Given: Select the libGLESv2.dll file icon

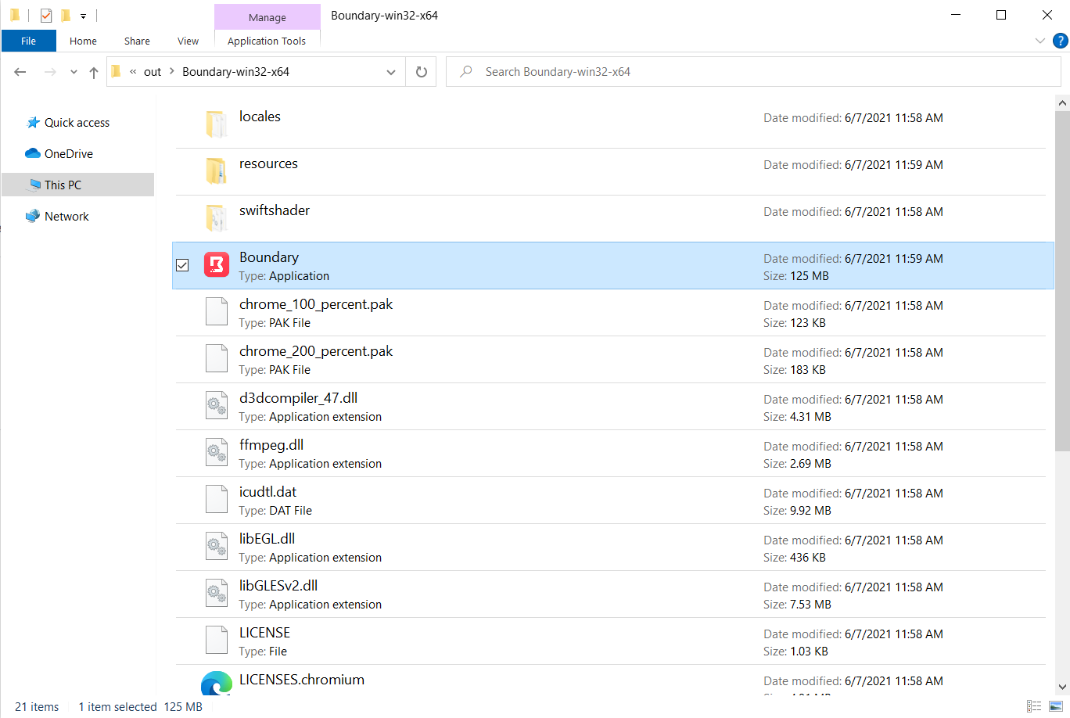Looking at the screenshot, I should click(x=217, y=593).
